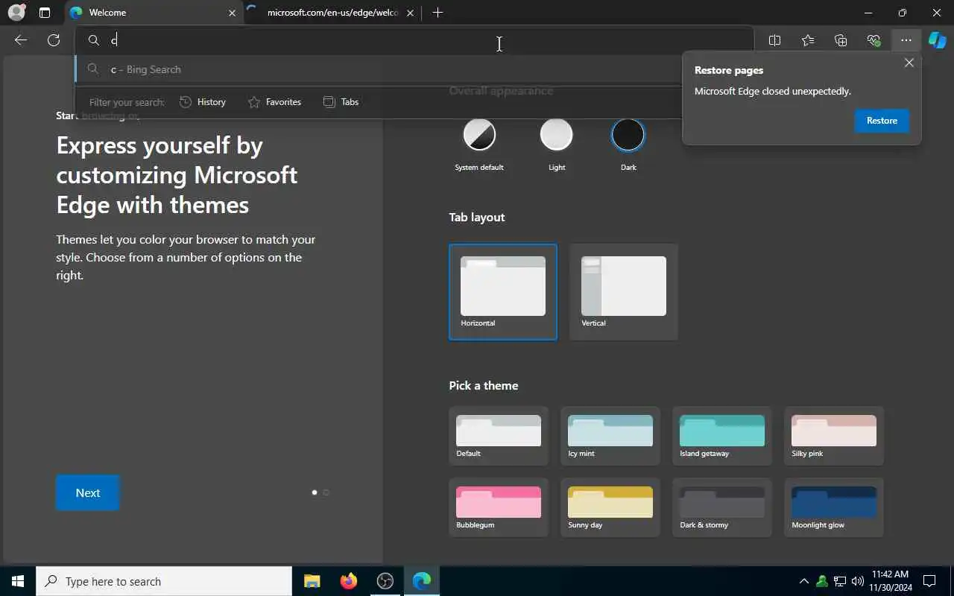Open the Settings and more ellipsis

906,40
